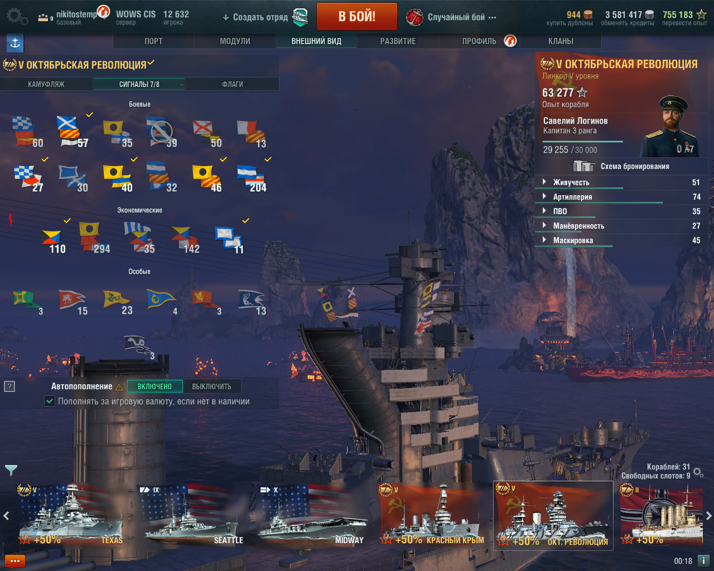The width and height of the screenshot is (714, 571).
Task: Open the chat bubble icon
Action: coord(15,562)
